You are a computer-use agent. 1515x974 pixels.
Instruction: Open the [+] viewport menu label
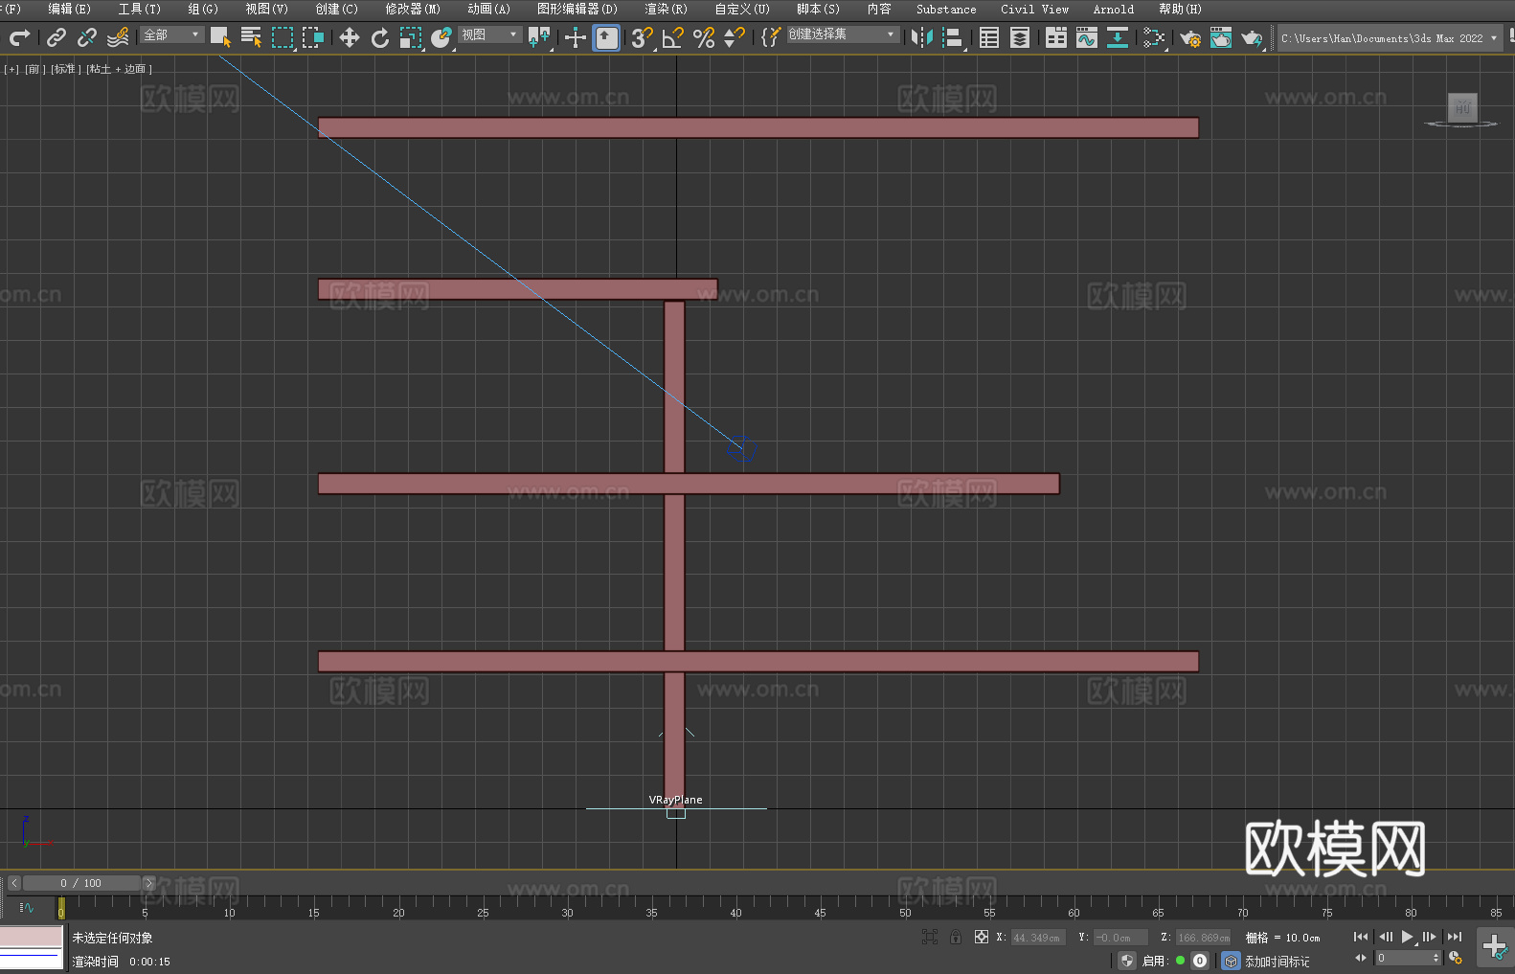pos(11,69)
